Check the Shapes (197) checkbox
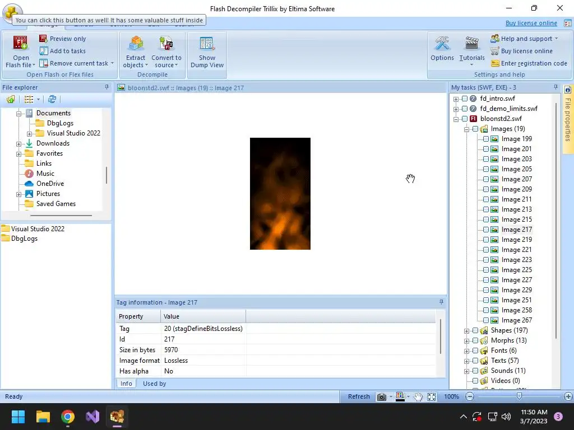Viewport: 574px width, 430px height. [x=475, y=330]
